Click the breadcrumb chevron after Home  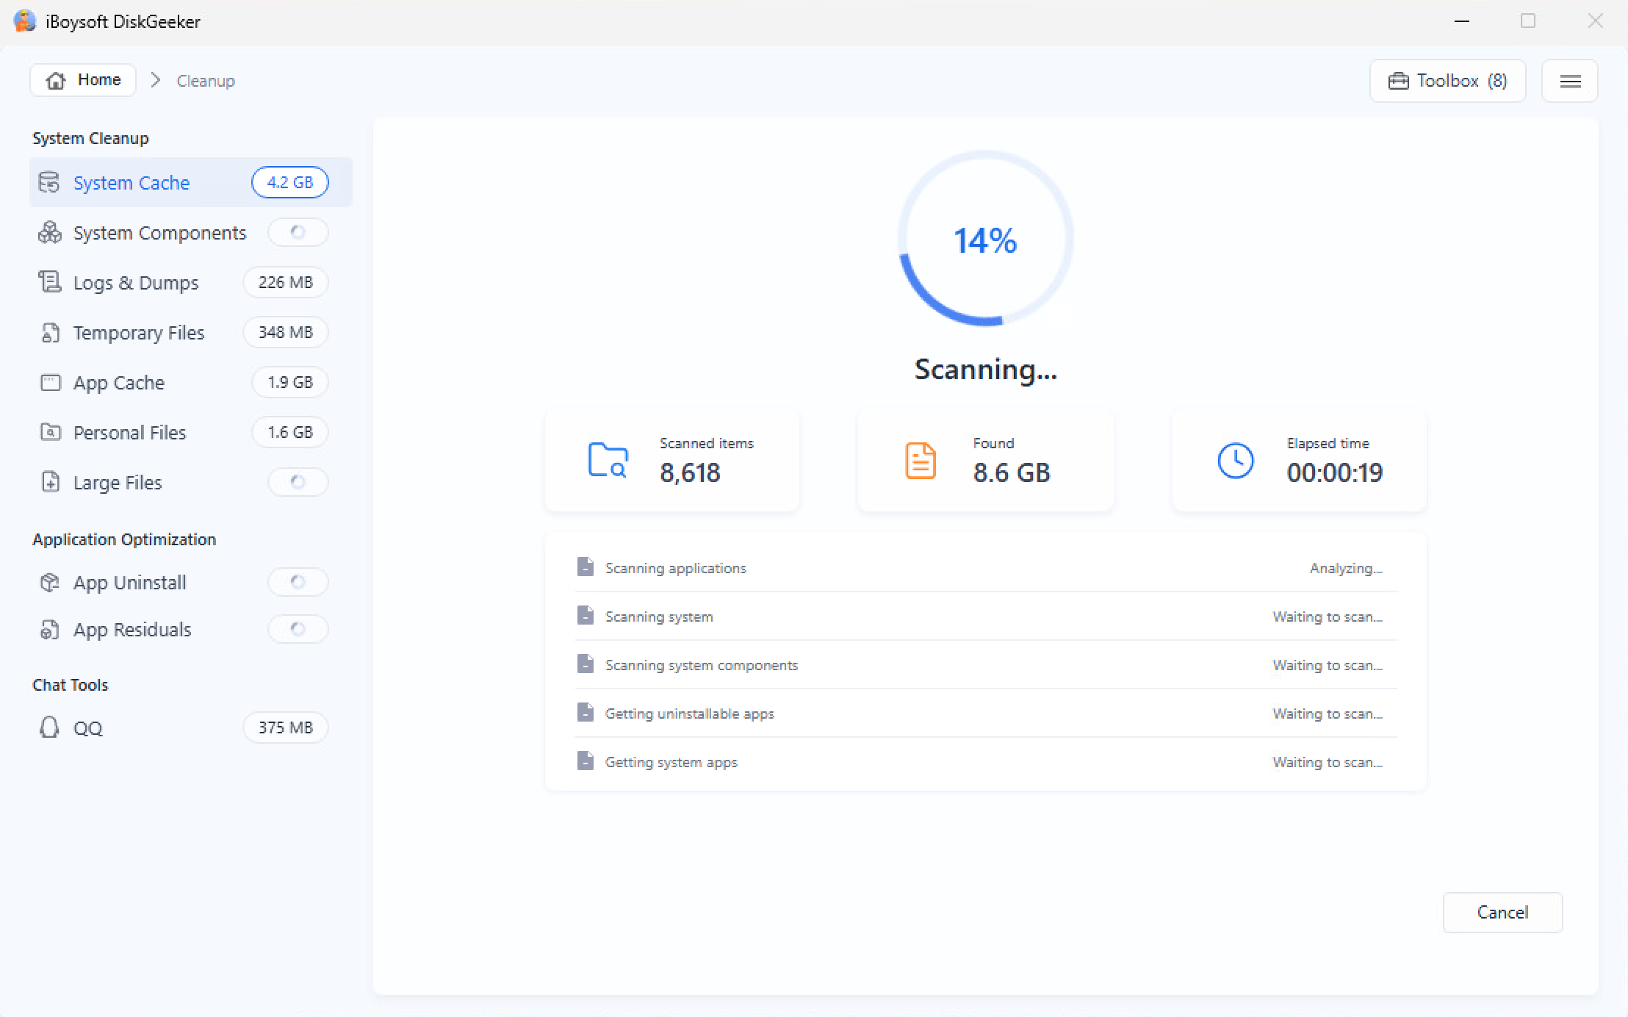(156, 80)
